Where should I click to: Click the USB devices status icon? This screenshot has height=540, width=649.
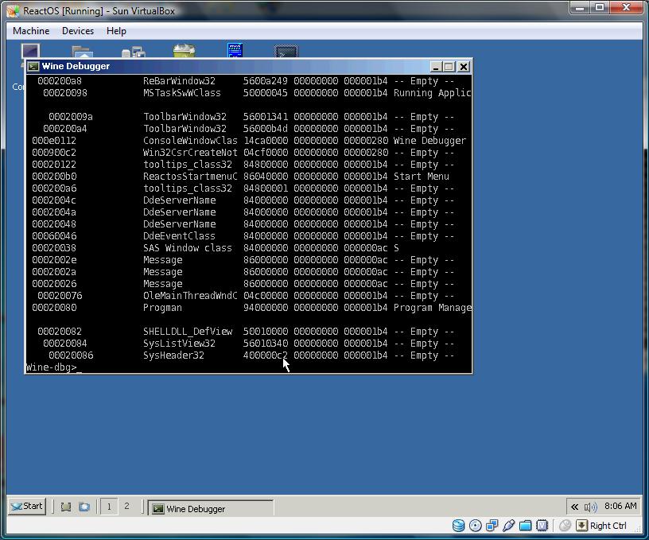coord(509,526)
